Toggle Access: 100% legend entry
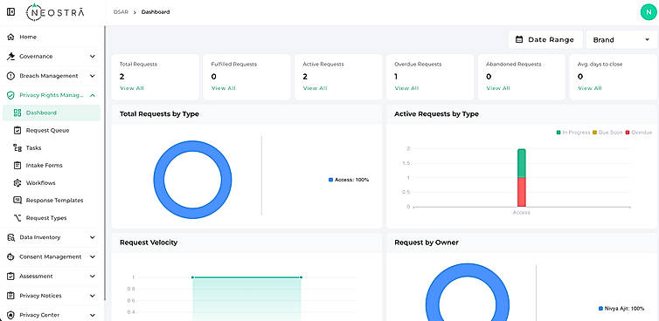659x321 pixels. [x=349, y=180]
